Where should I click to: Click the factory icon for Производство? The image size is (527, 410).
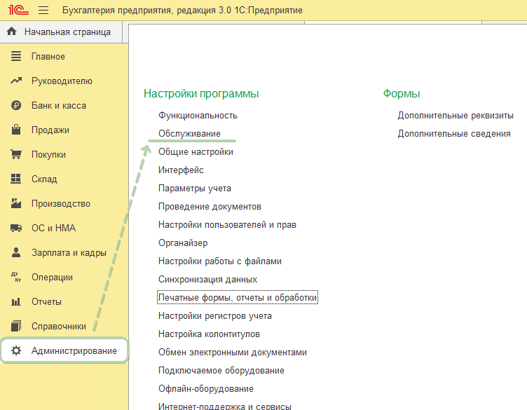pos(16,203)
